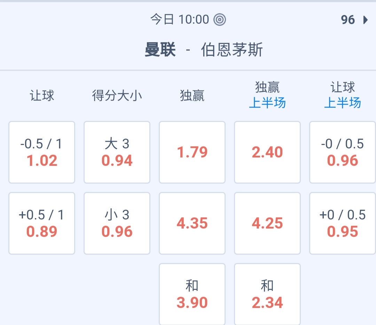Viewport: 376px width, 325px height.
Task: Tap the live target icon beside 今日 10:00
Action: click(x=220, y=20)
